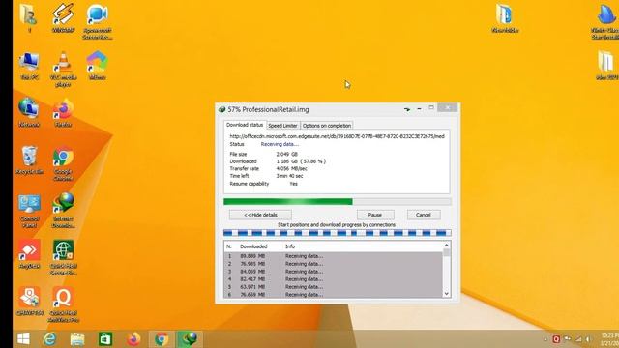Image resolution: width=619 pixels, height=348 pixels.
Task: Click Internet Download Manager taskbar button
Action: 190,339
